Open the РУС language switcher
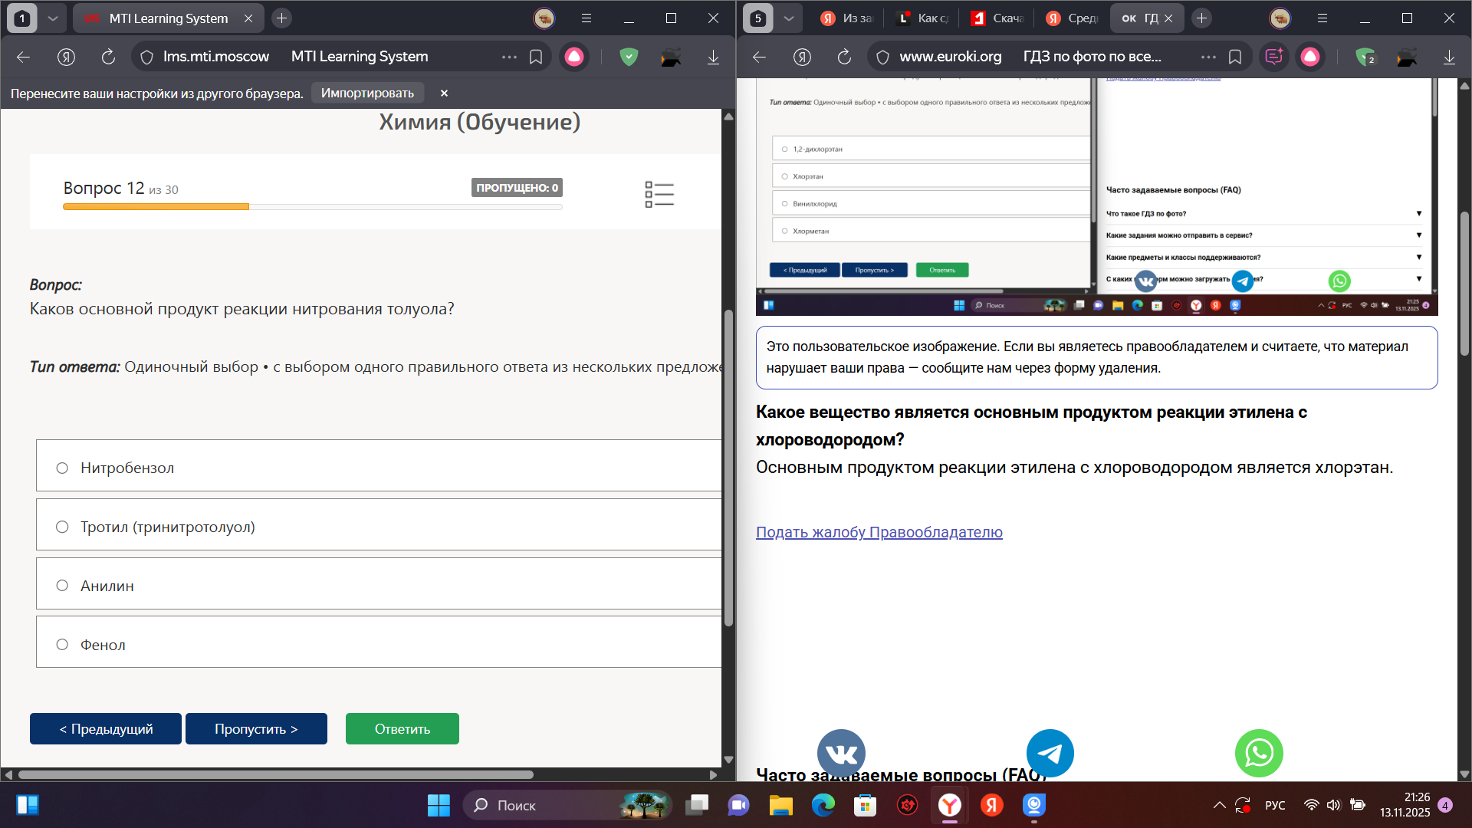Viewport: 1472px width, 828px height. 1275,805
